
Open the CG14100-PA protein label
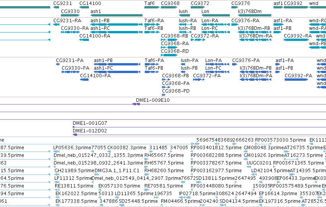tap(95, 76)
